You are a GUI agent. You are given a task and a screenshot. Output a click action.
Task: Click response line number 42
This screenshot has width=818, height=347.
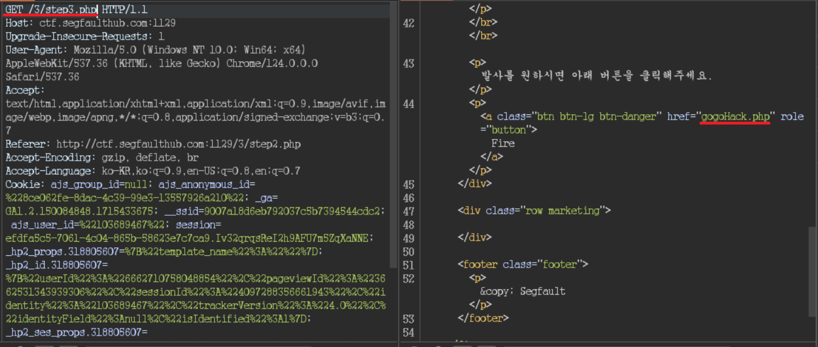pos(408,23)
